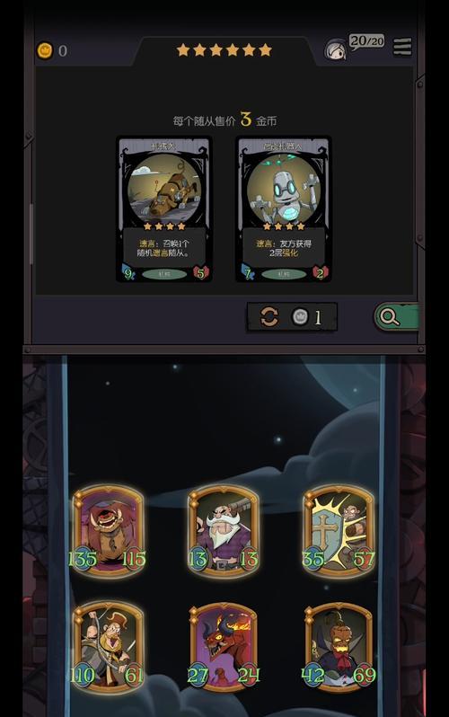Click the six-star tavern level indicator
This screenshot has width=449, height=717.
tap(224, 49)
